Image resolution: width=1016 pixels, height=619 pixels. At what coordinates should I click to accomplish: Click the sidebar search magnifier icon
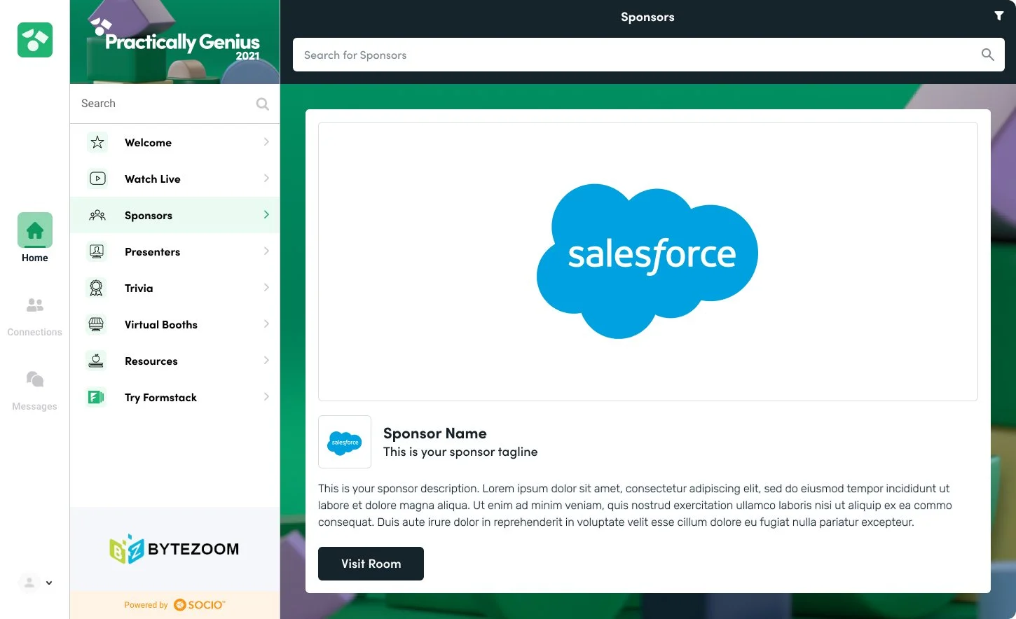[263, 104]
